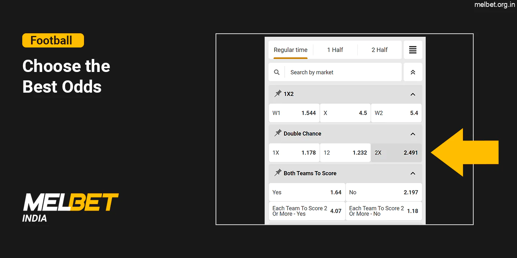Screen dimensions: 517x258
Task: Toggle the pin for Both Teams To Score
Action: pyautogui.click(x=278, y=173)
